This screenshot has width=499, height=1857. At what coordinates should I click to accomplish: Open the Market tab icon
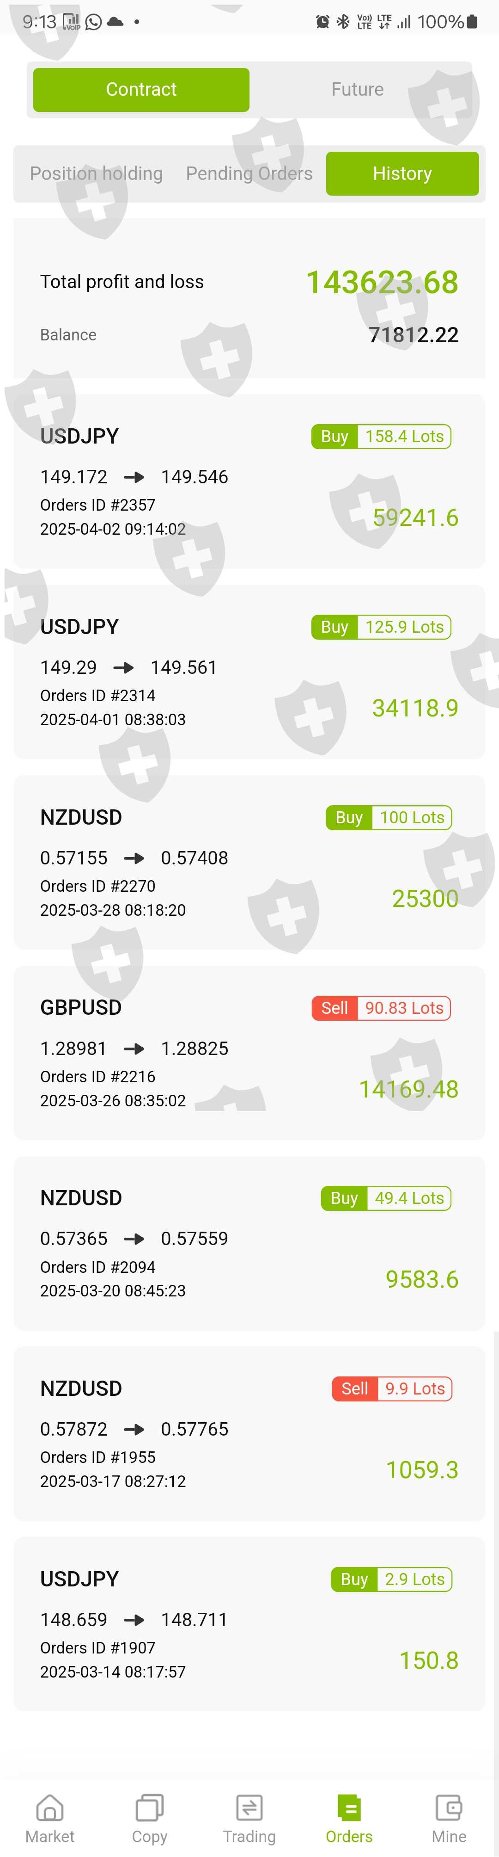coord(50,1808)
